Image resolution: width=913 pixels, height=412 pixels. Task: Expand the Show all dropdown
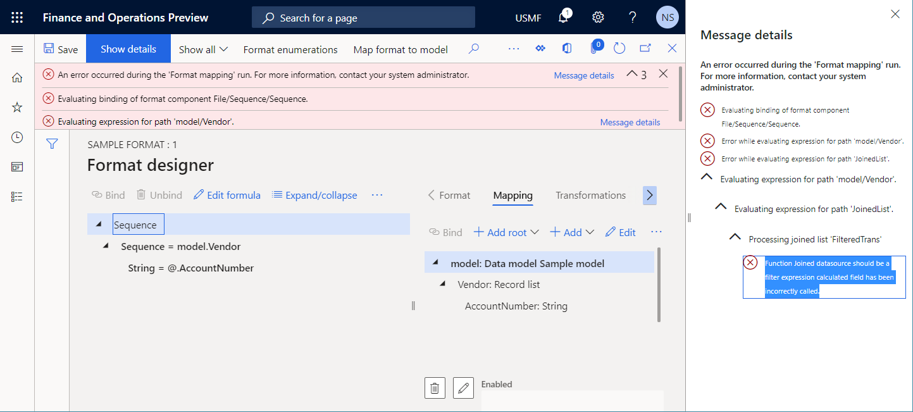pos(202,49)
